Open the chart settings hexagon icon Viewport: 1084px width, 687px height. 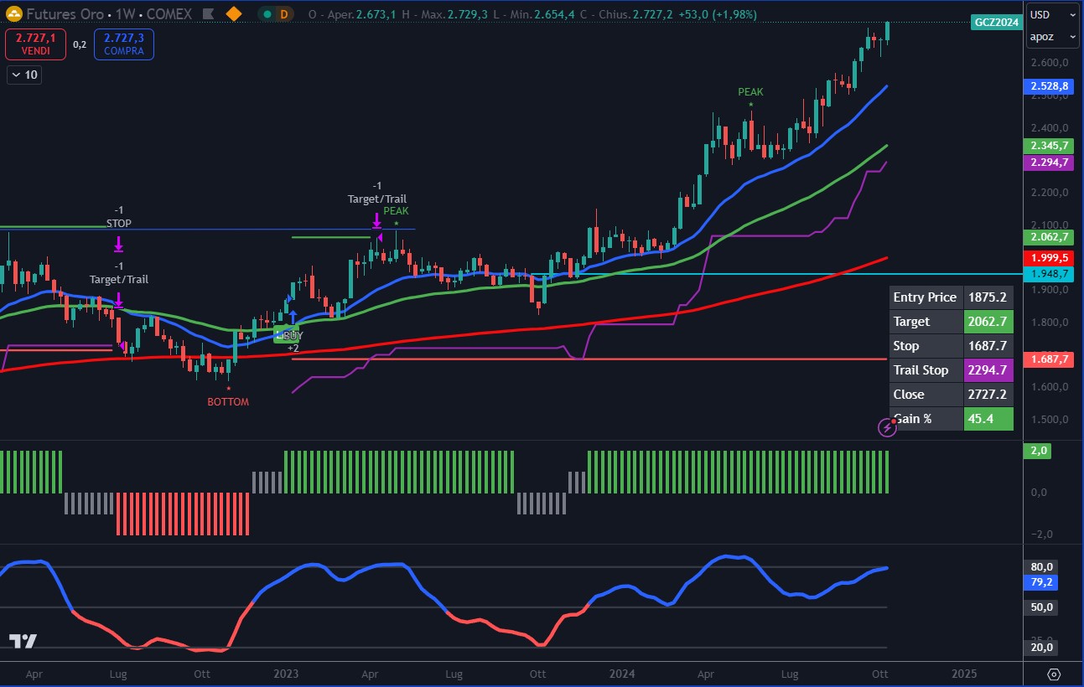pyautogui.click(x=1054, y=674)
